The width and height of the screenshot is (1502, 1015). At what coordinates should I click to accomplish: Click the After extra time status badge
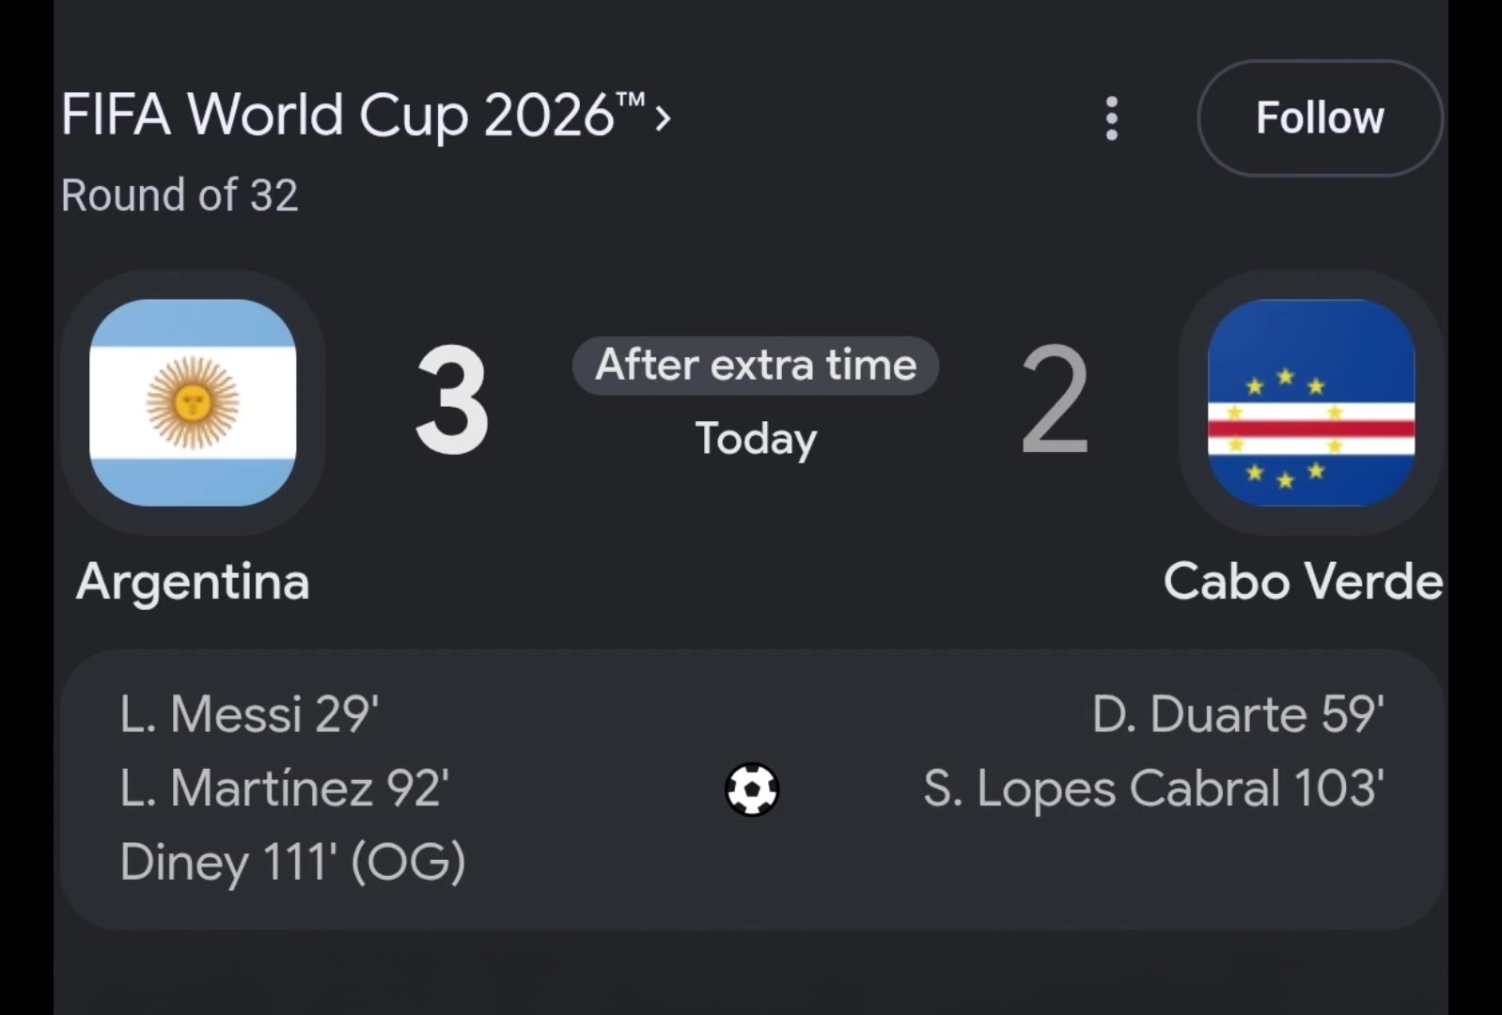point(756,366)
